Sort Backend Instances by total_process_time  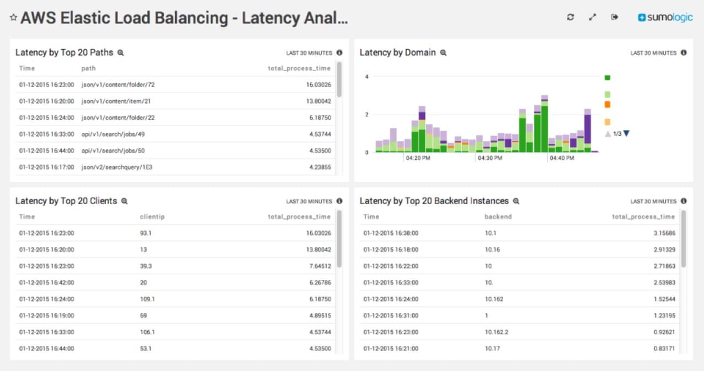(643, 217)
